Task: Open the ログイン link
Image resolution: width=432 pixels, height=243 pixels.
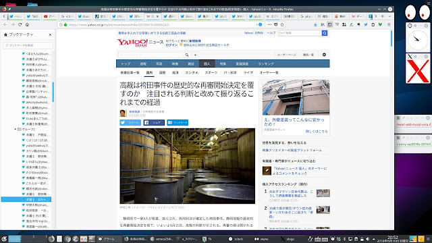Action: [x=171, y=45]
